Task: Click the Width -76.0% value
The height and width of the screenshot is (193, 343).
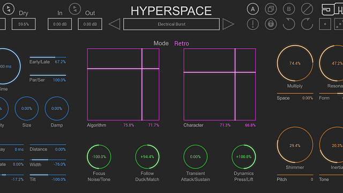Action: pos(59,165)
